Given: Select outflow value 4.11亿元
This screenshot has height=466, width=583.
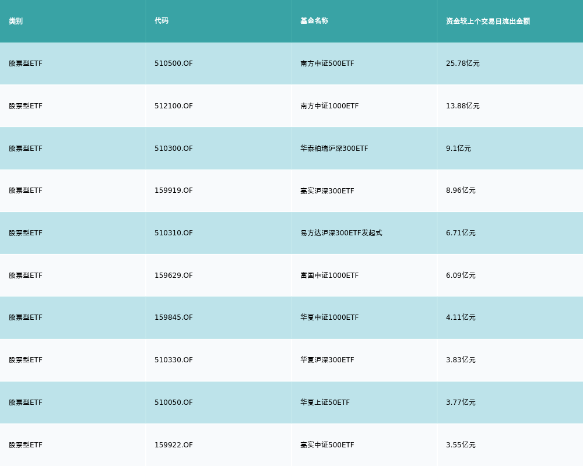Looking at the screenshot, I should 461,317.
